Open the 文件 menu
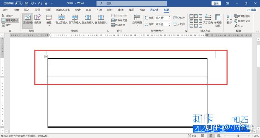 [x=5, y=10]
